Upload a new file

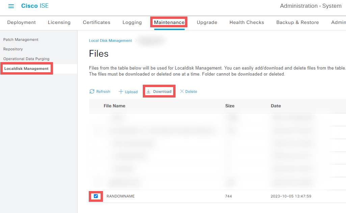click(128, 92)
